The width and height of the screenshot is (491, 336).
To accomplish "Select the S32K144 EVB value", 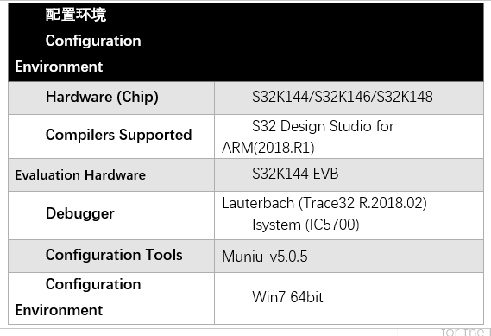I will tap(295, 174).
